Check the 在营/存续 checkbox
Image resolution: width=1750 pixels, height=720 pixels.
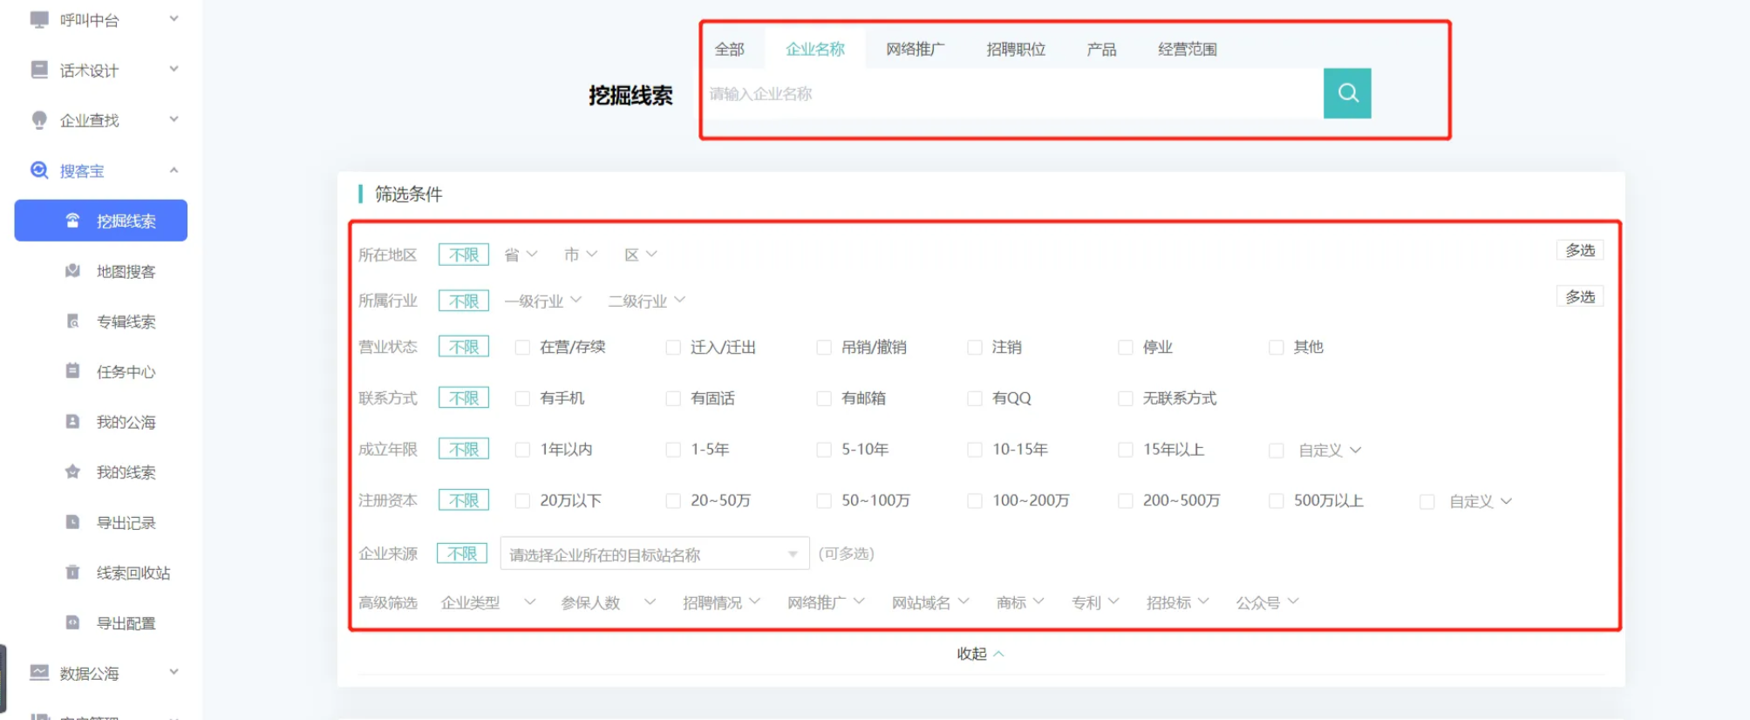point(522,347)
